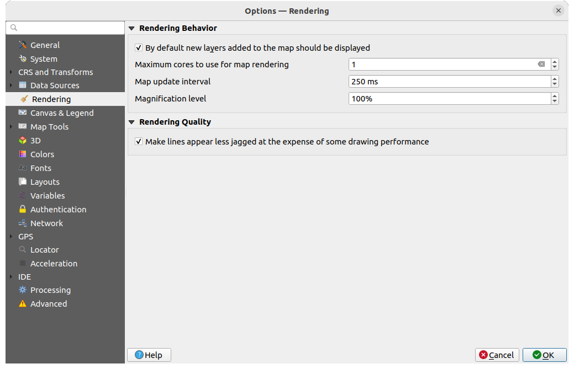
Task: Click the Authentication padlock icon
Action: (23, 209)
